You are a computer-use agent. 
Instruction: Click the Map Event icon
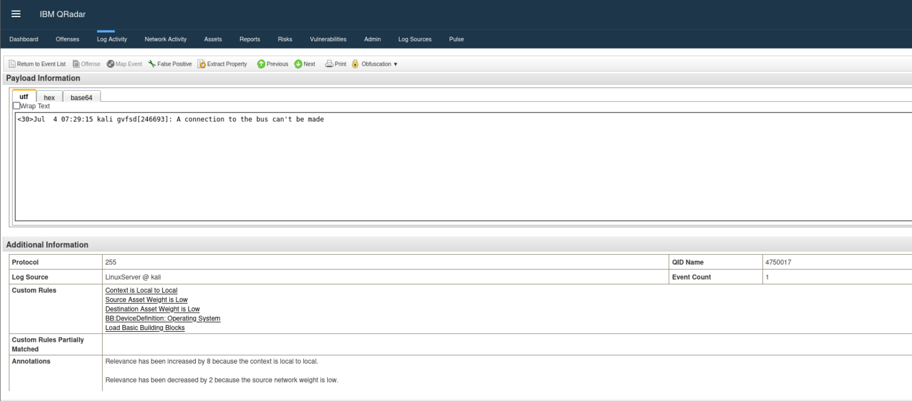(x=110, y=64)
